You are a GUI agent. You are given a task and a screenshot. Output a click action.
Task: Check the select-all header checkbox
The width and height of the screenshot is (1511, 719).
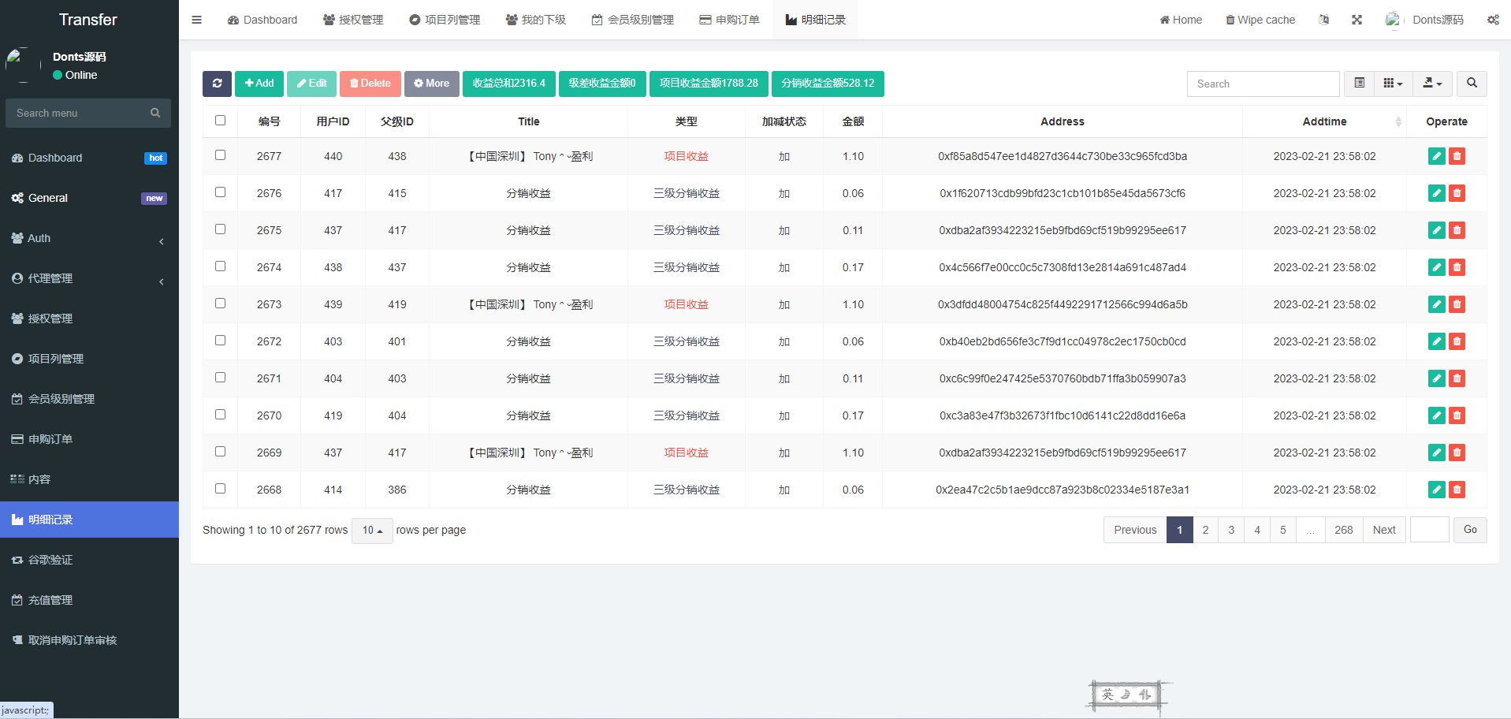220,121
